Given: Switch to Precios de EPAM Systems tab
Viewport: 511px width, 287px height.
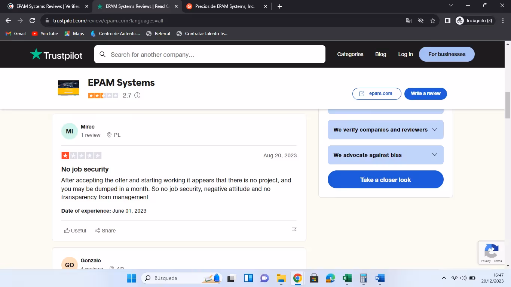Looking at the screenshot, I should coord(227,6).
